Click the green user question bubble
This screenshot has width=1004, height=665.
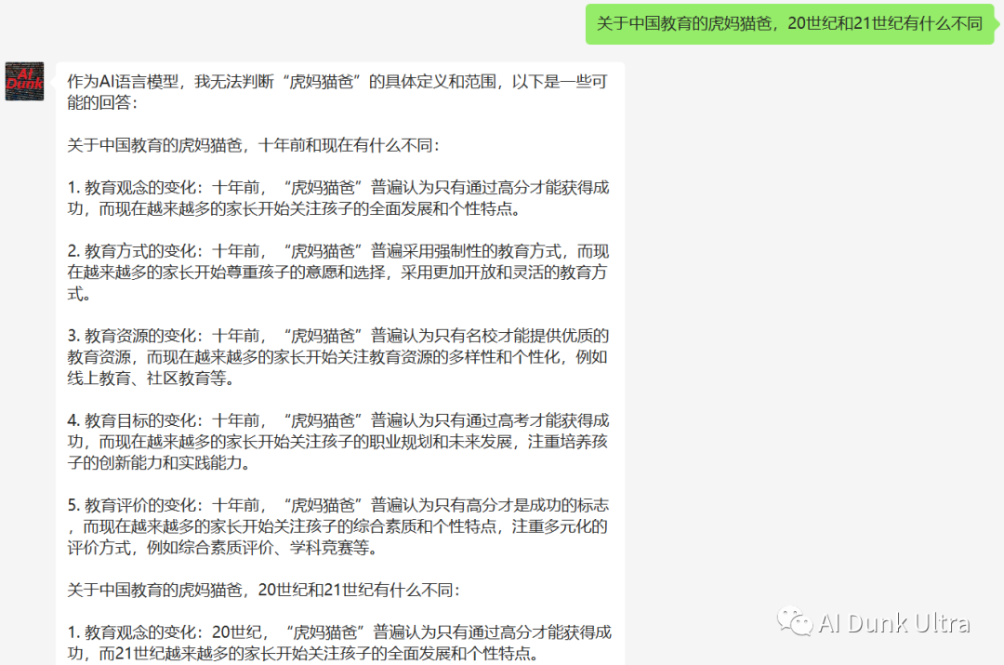[x=788, y=24]
